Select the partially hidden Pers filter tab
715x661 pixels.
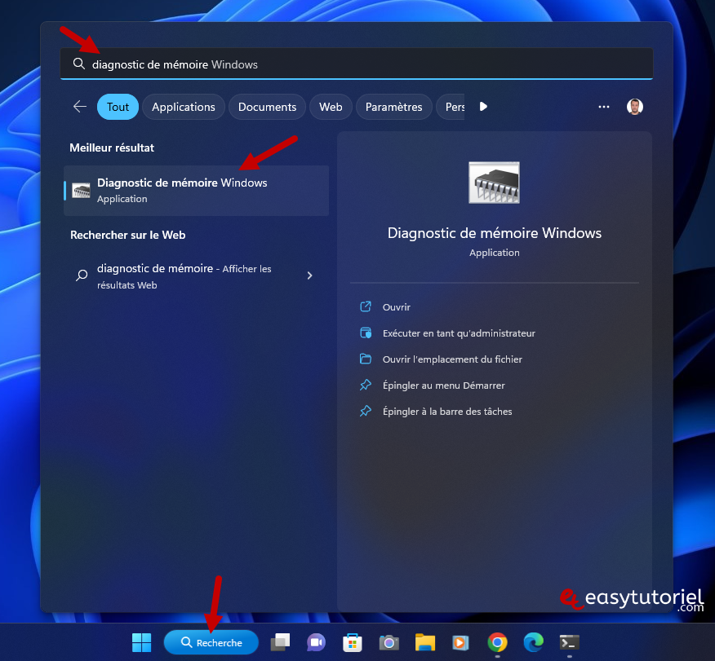click(451, 107)
